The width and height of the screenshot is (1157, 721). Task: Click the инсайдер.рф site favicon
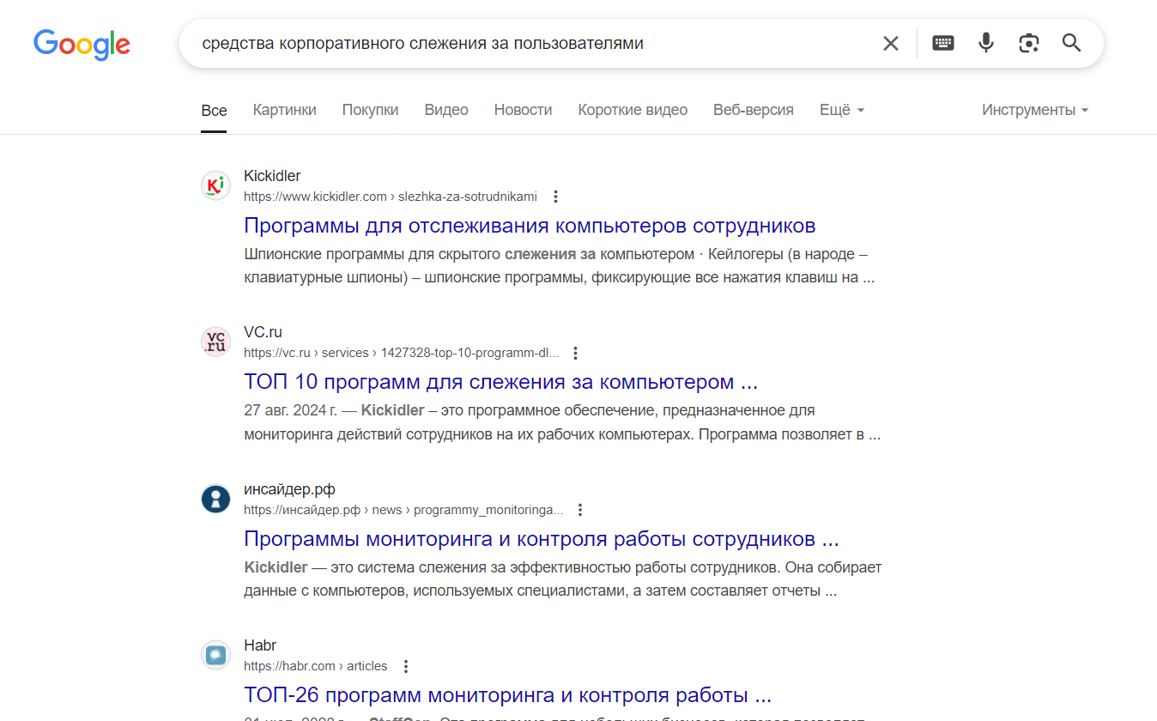tap(215, 499)
